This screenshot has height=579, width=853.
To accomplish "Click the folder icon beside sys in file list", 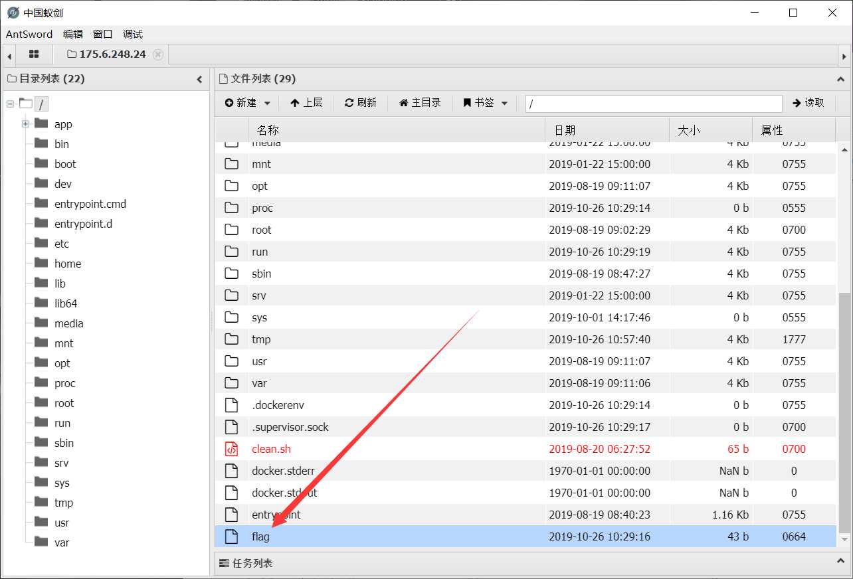I will tap(231, 317).
